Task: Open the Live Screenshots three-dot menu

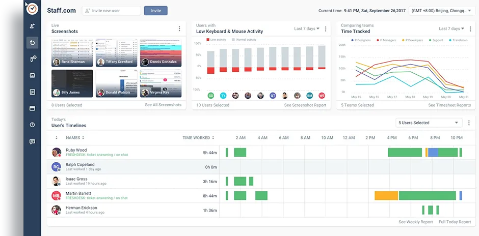Action: click(179, 29)
